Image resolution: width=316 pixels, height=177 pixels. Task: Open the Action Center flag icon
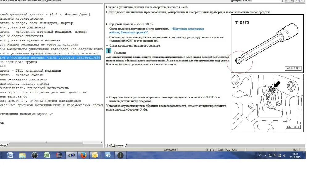(x=275, y=155)
